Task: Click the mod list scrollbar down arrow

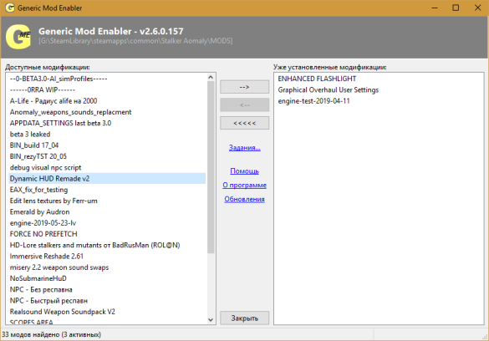Action: click(x=211, y=320)
